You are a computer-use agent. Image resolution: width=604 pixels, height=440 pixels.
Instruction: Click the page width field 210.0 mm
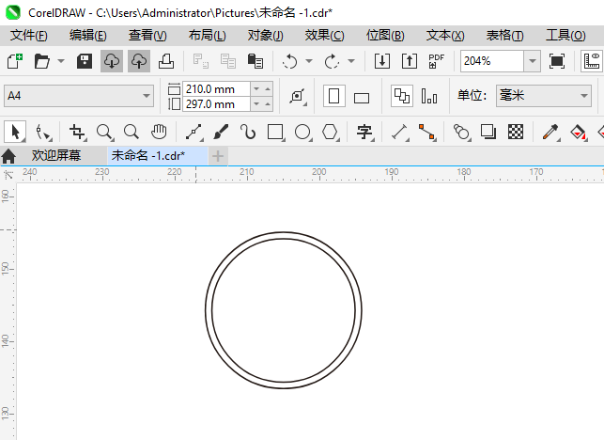216,89
